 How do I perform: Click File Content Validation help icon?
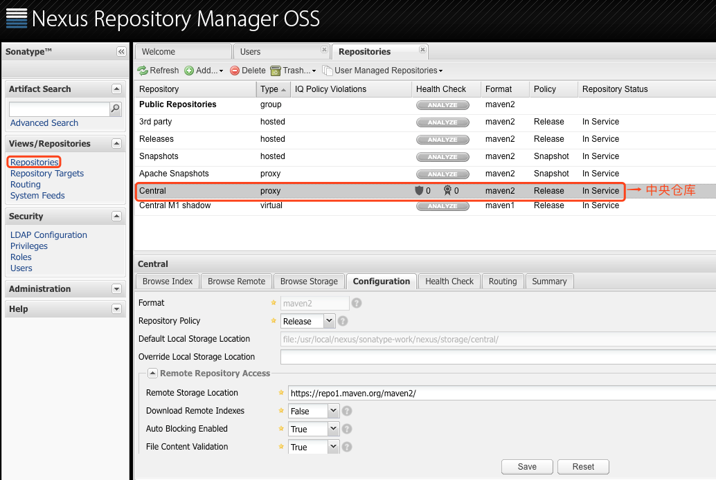(347, 447)
